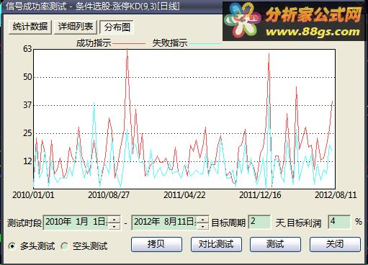Increase the end date with up arrow
Viewport: 368px width, 265px height.
click(202, 220)
